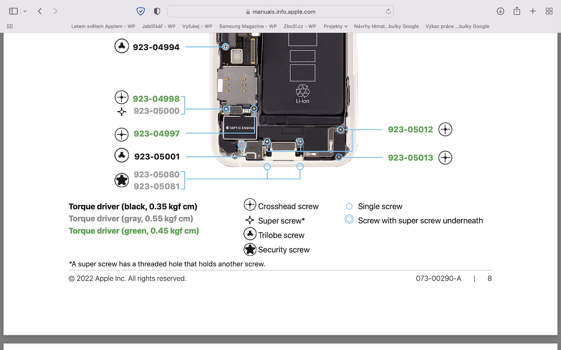
Task: Expand the Projekty bookmarks folder
Action: (335, 26)
